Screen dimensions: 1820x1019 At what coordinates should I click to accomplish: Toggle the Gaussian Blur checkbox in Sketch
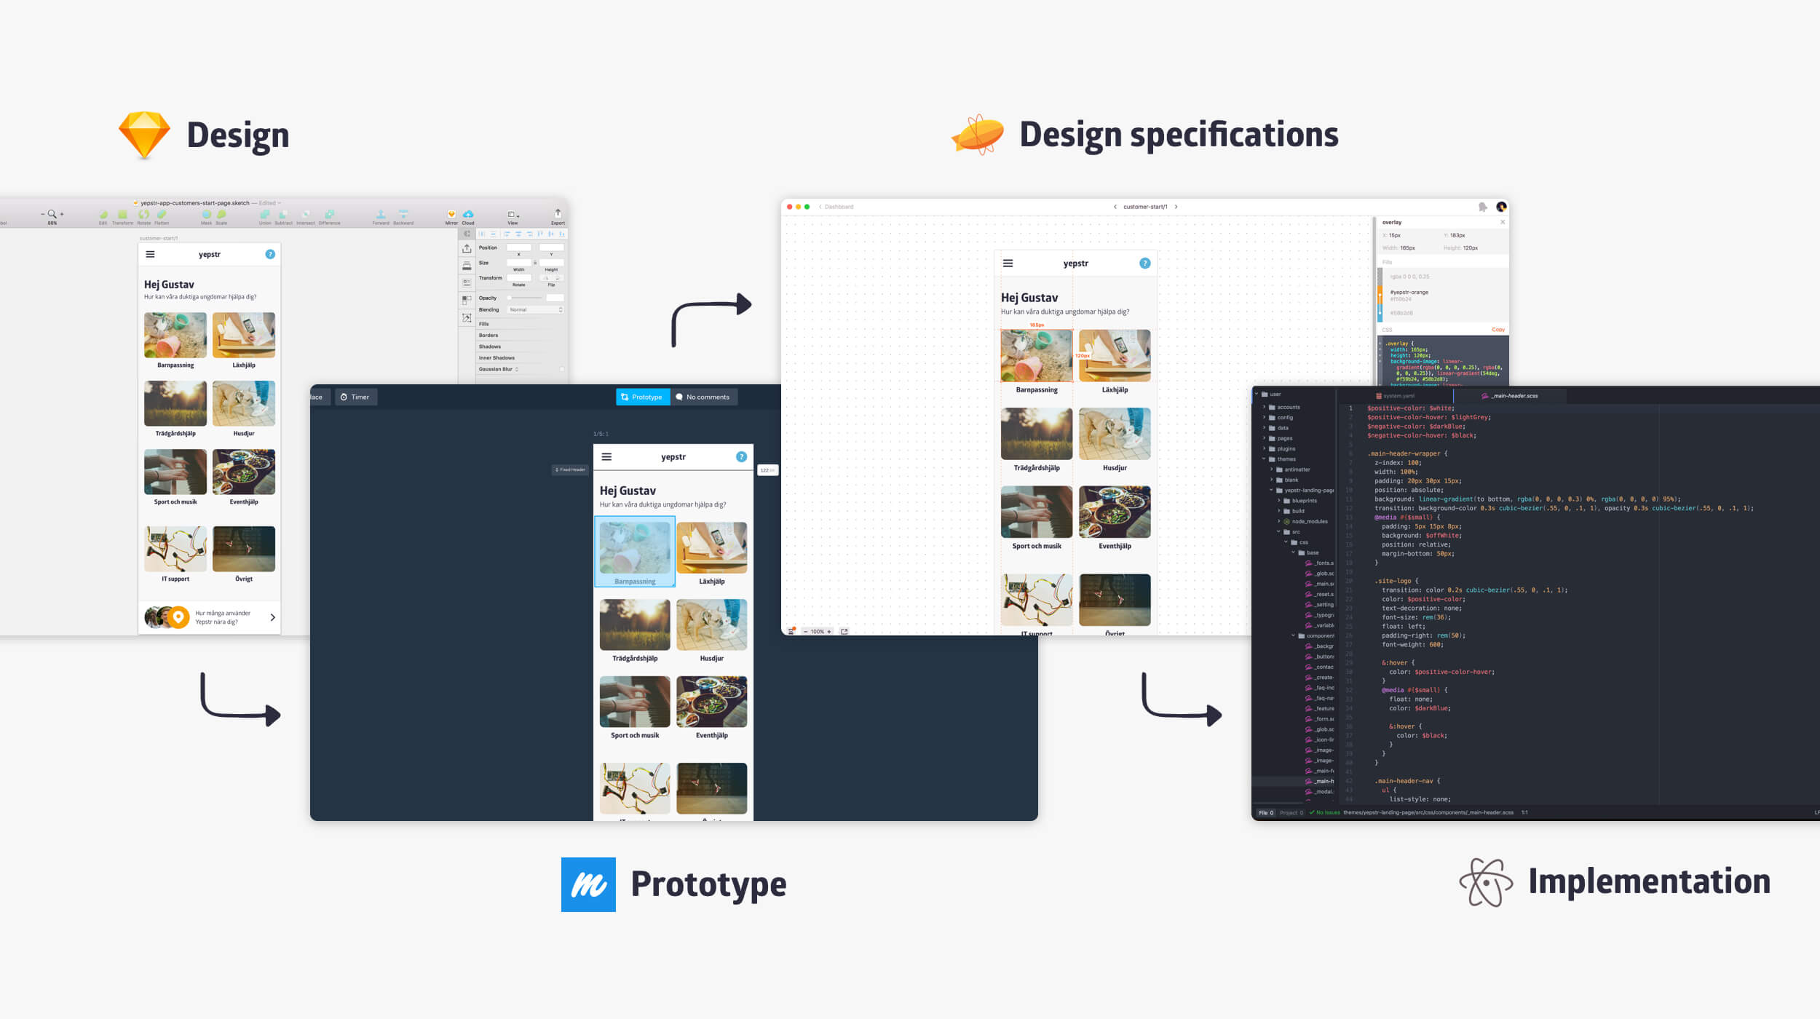[562, 370]
